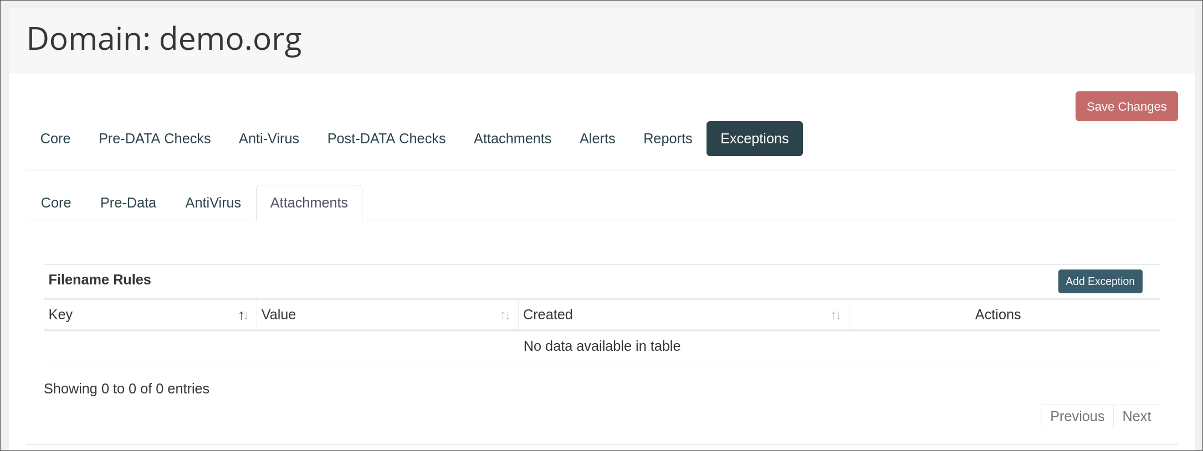The height and width of the screenshot is (451, 1203).
Task: Select the AntiVirus exceptions sub-tab
Action: [x=213, y=203]
